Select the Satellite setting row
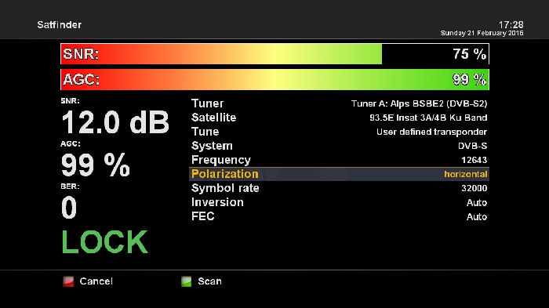The height and width of the screenshot is (308, 549). (339, 118)
